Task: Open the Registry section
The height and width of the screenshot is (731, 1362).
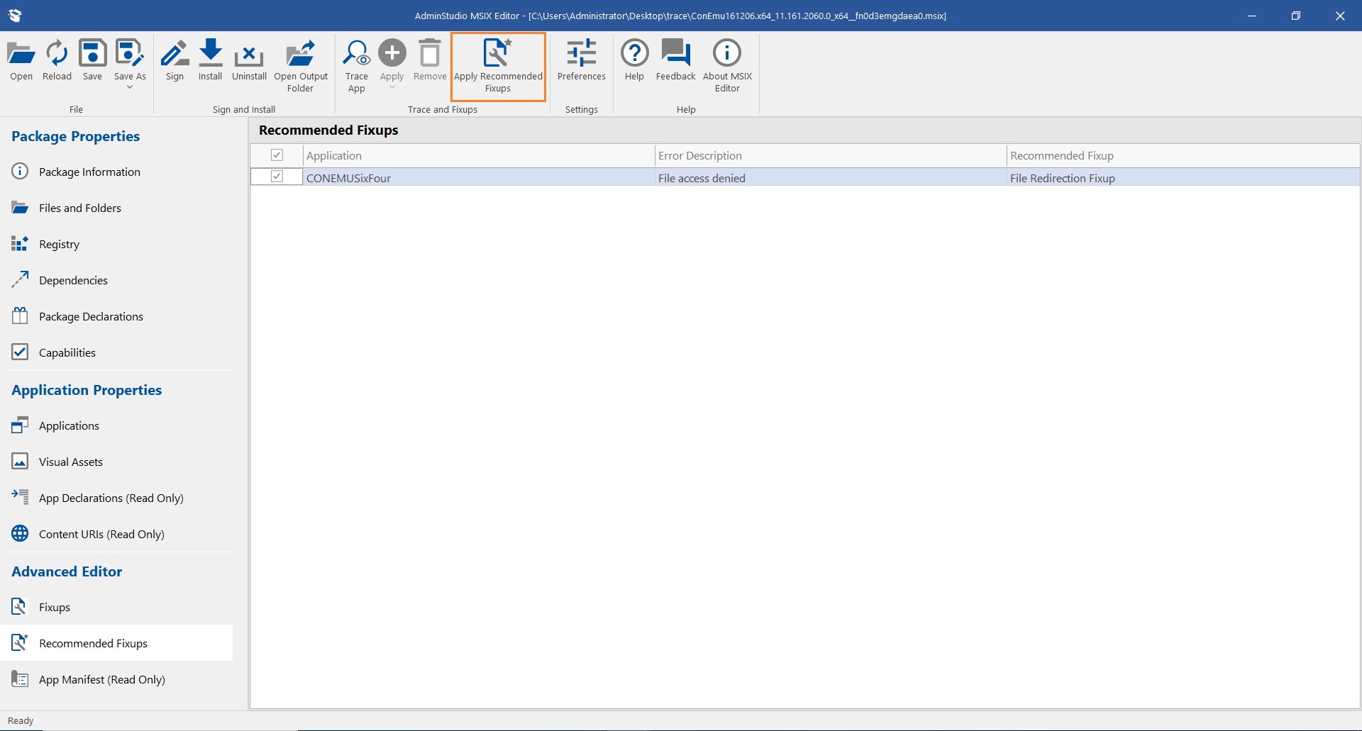Action: (59, 244)
